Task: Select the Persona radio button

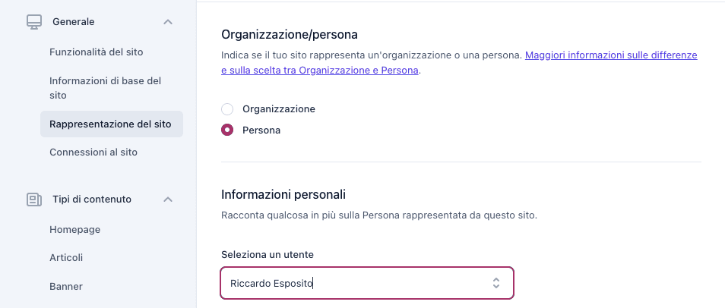Action: tap(227, 130)
